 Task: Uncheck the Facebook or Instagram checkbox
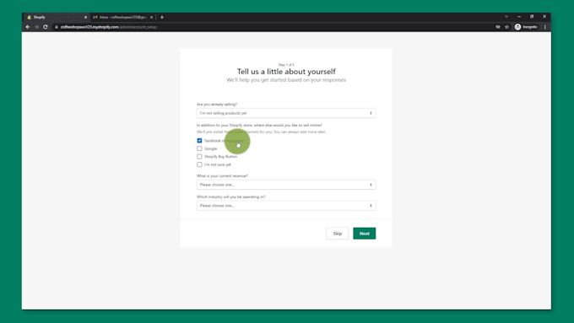click(199, 141)
